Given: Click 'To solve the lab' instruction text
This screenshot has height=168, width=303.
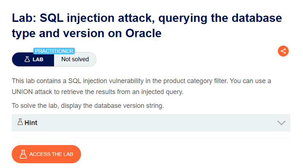Looking at the screenshot, I should click(88, 106).
